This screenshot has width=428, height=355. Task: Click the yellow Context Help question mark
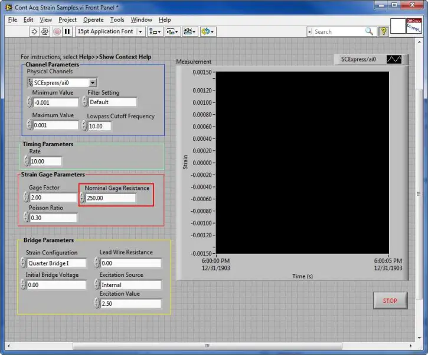[x=384, y=31]
